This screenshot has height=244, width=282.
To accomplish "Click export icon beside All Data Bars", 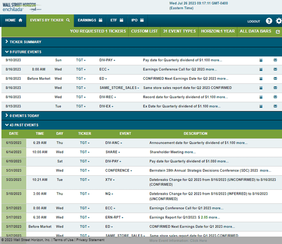I will pos(278,32).
